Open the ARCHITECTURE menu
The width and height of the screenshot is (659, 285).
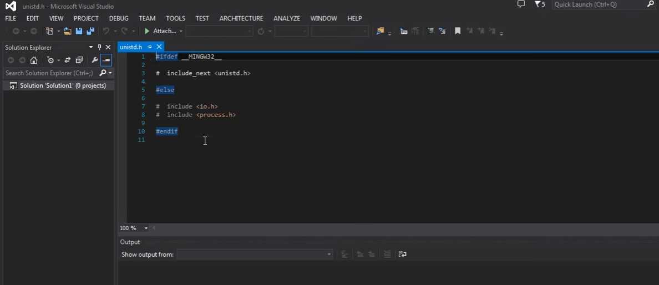[x=241, y=18]
